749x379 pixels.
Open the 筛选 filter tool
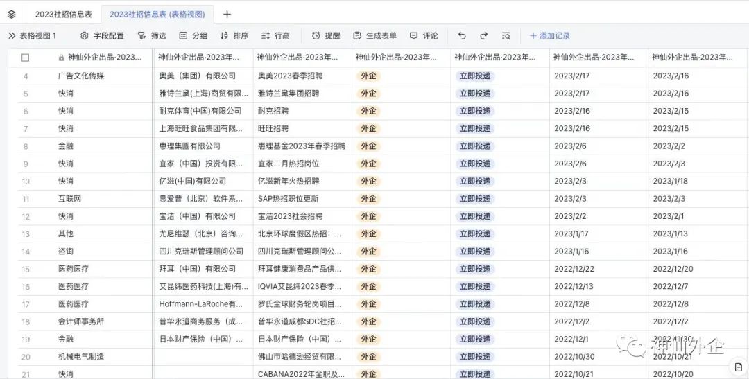tap(152, 36)
